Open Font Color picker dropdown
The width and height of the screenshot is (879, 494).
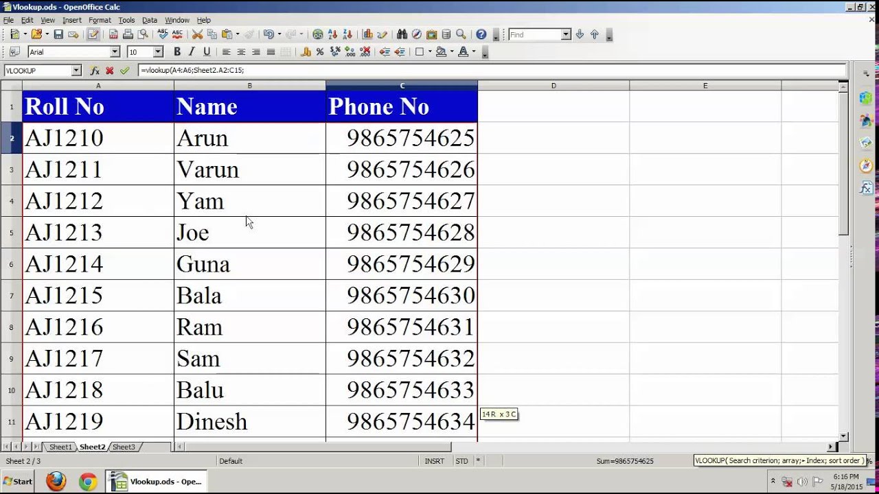[473, 51]
